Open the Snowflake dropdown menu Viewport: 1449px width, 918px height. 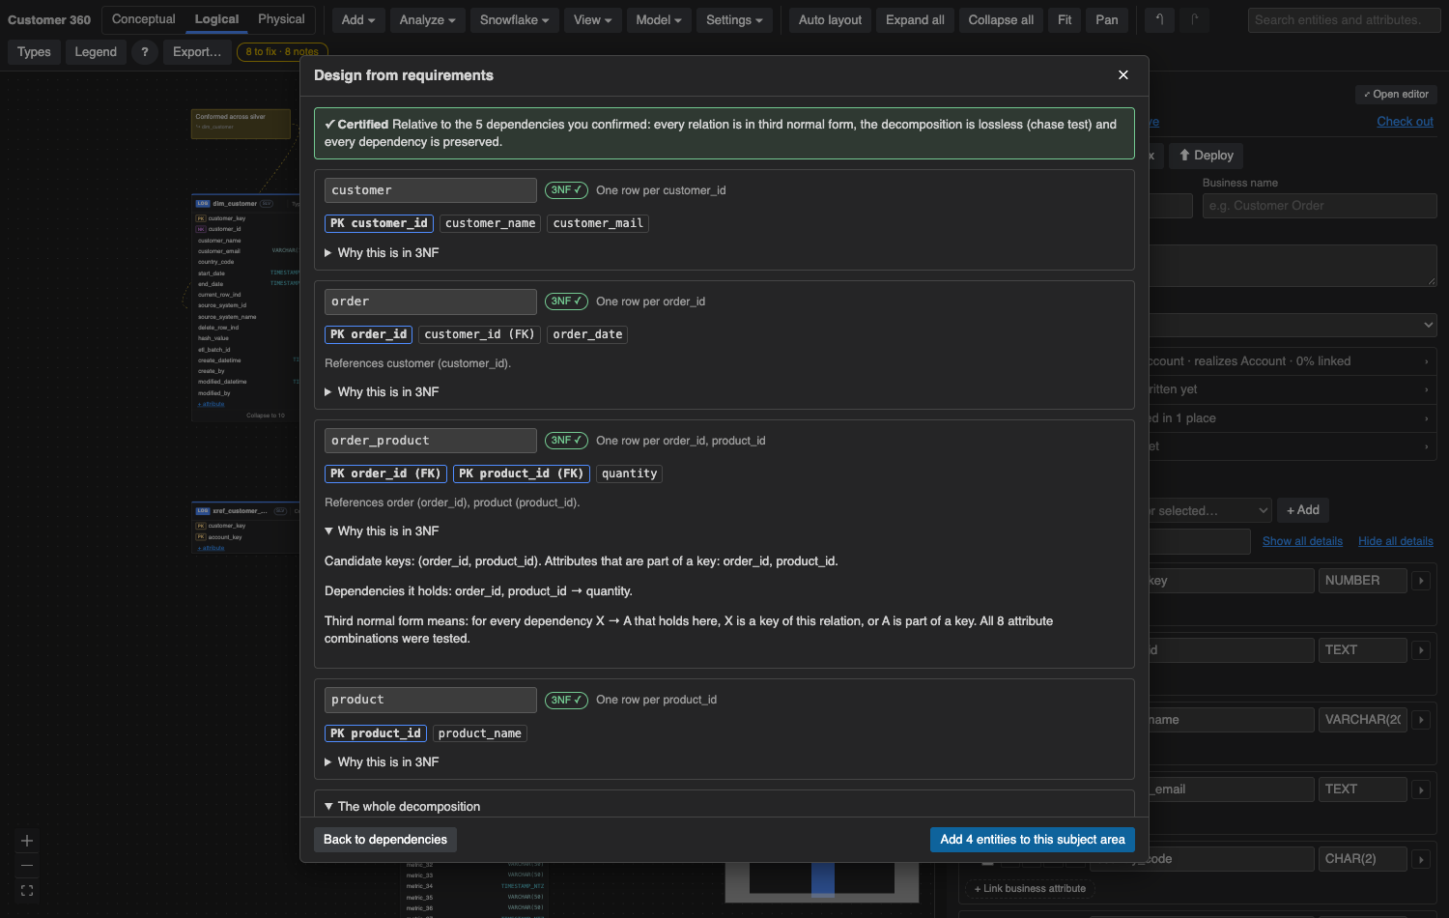click(x=515, y=20)
